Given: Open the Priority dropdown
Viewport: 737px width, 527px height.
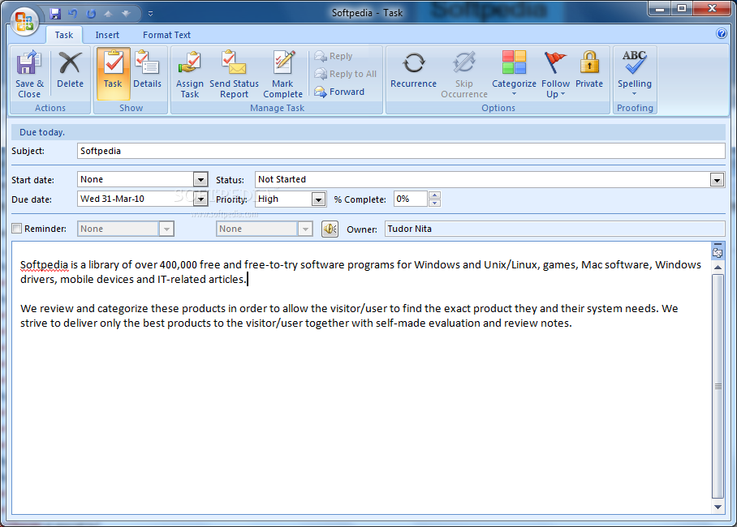Looking at the screenshot, I should 318,199.
